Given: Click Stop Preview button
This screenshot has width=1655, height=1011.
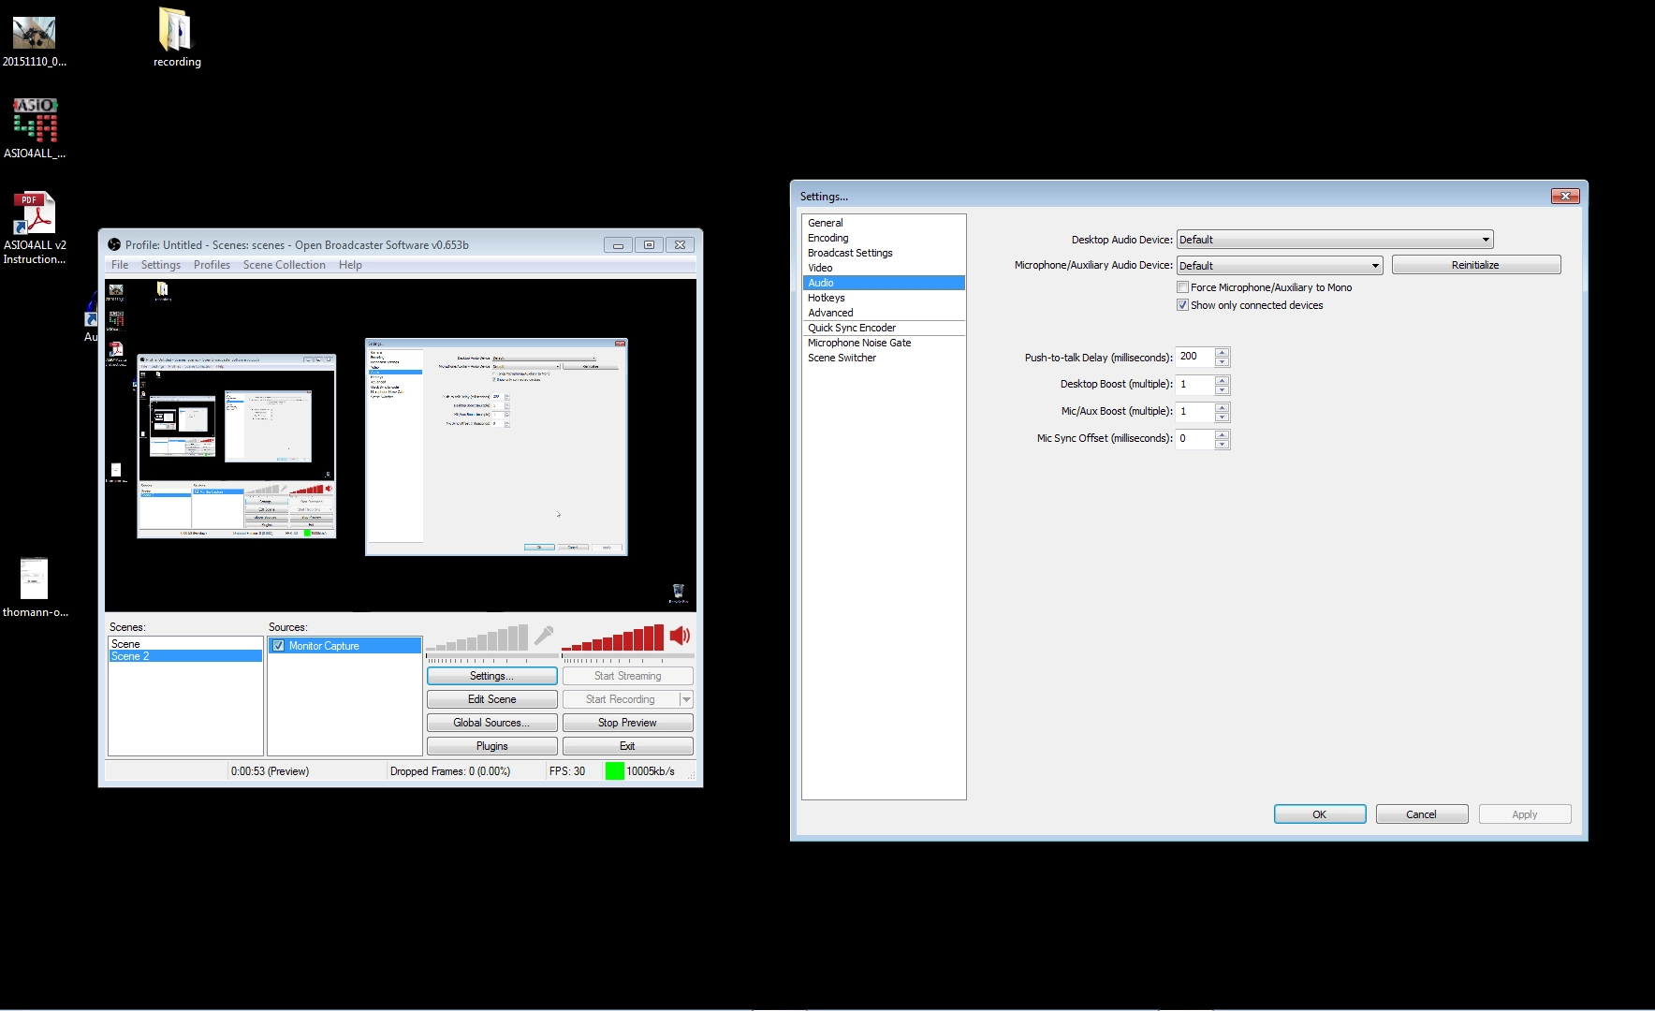Looking at the screenshot, I should (x=627, y=723).
